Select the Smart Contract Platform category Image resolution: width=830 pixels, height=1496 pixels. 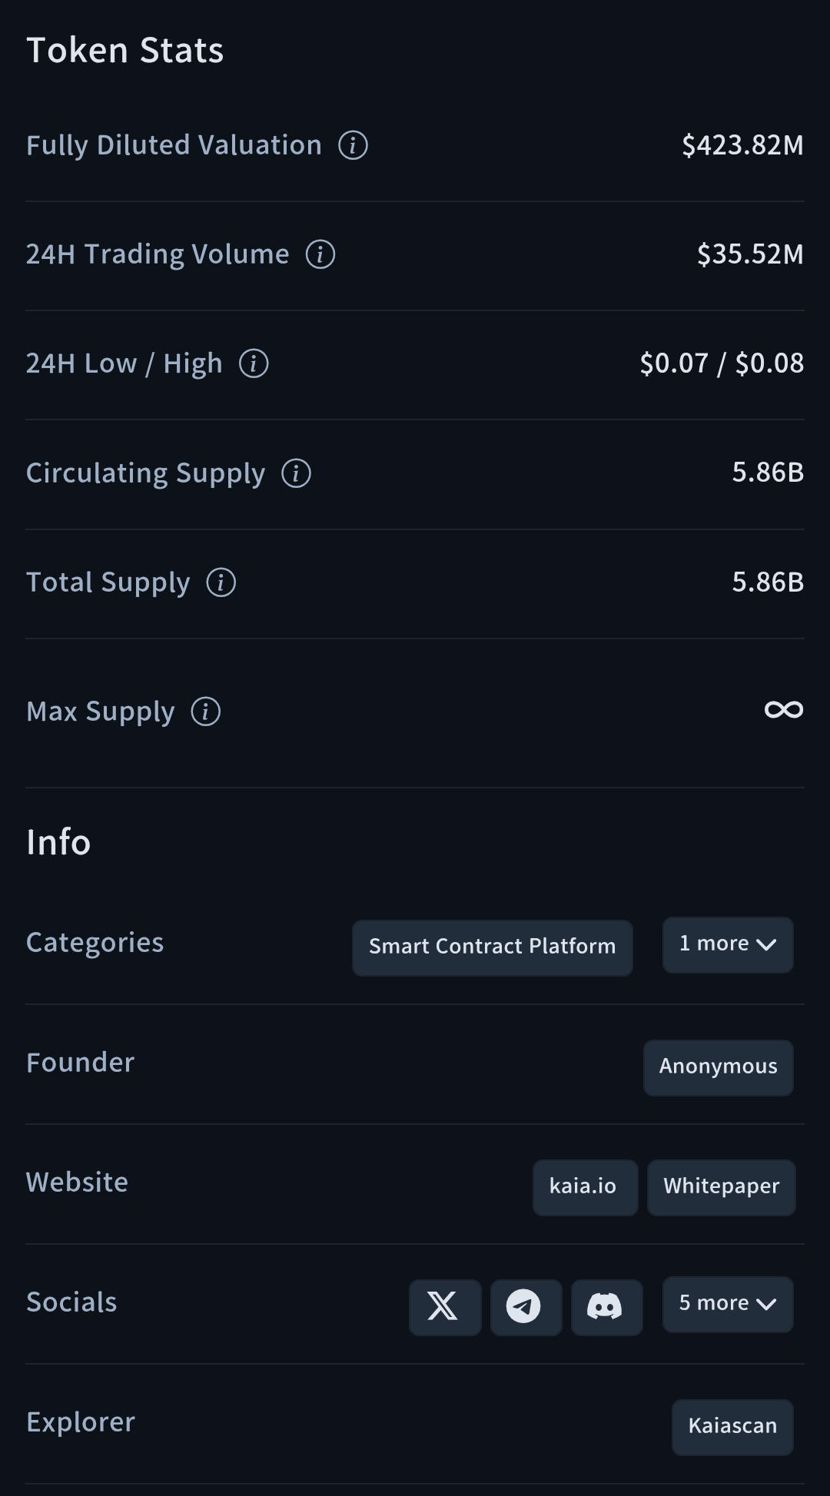(492, 947)
